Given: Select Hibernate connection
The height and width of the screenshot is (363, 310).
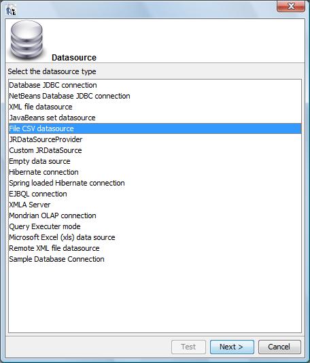Looking at the screenshot, I should coord(155,172).
